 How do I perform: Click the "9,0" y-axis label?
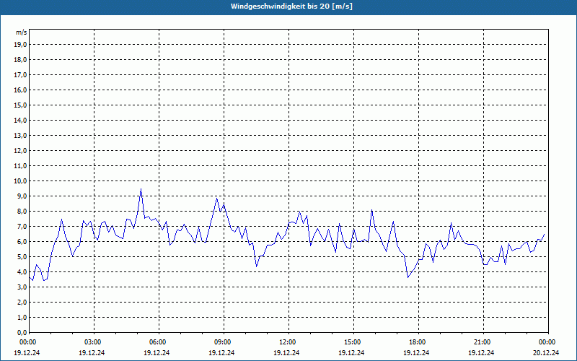(22, 196)
